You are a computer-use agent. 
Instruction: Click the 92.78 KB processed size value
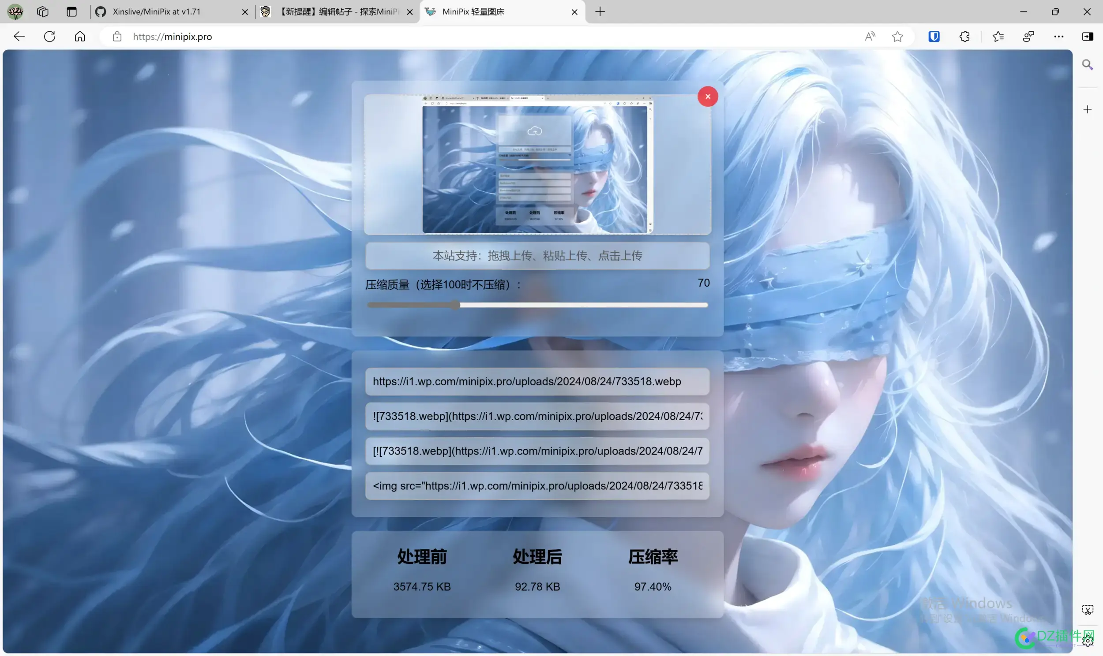click(x=537, y=587)
